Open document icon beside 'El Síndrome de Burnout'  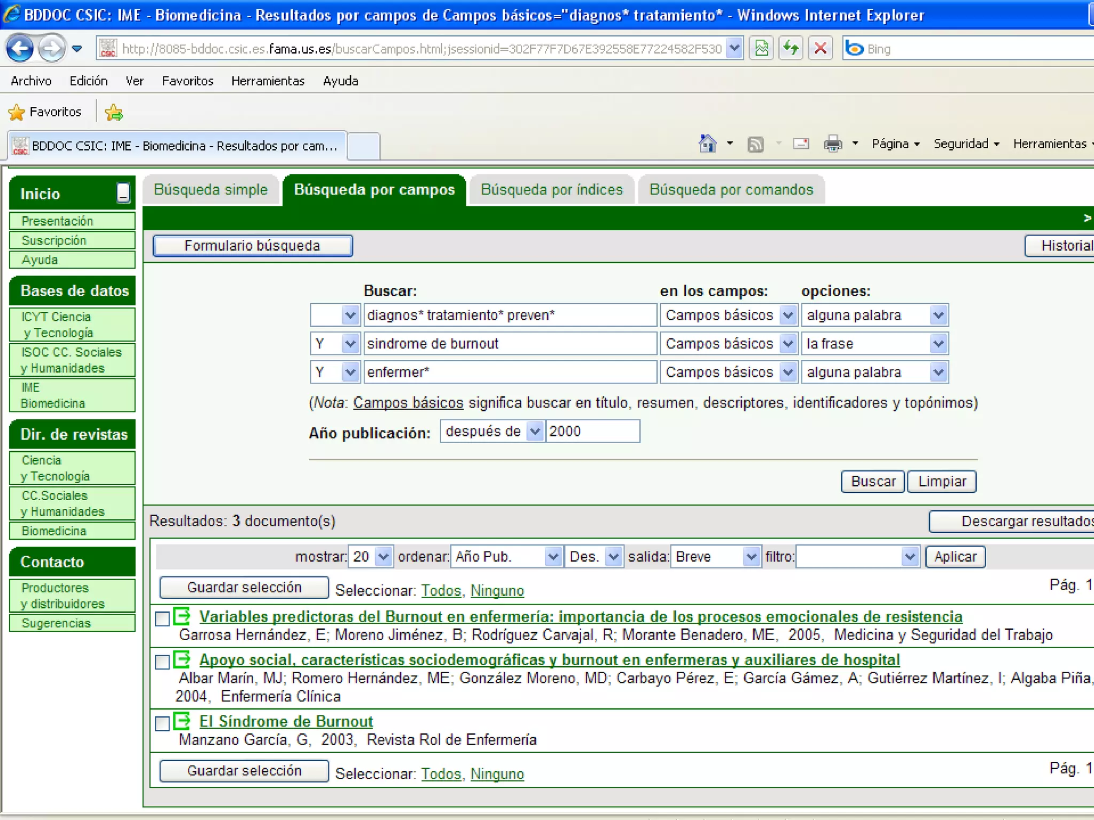(182, 721)
